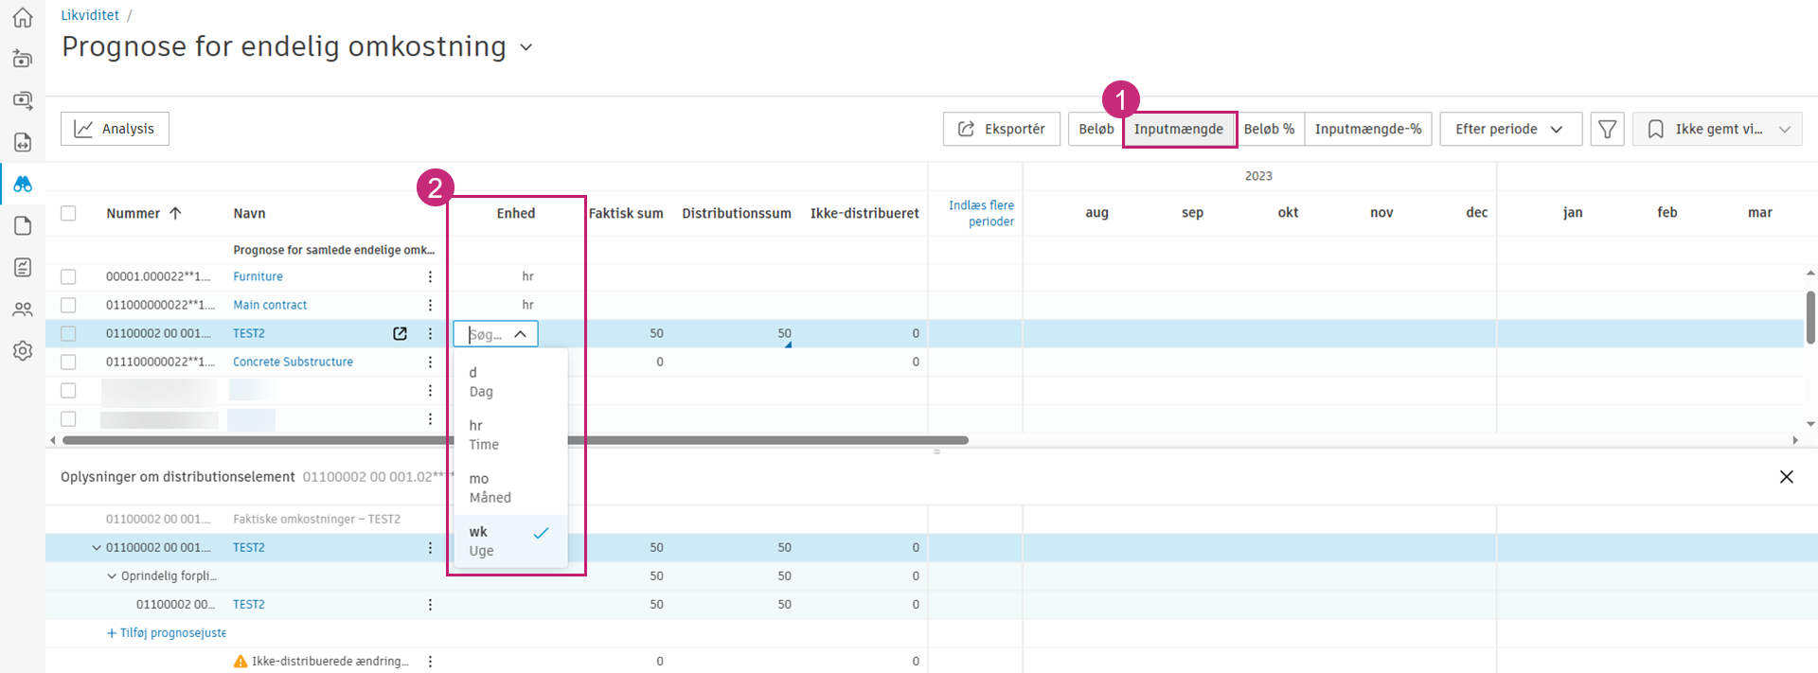Open the Home icon in sidebar
The height and width of the screenshot is (673, 1818).
[23, 17]
